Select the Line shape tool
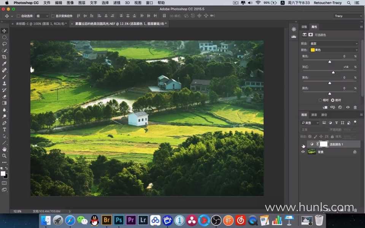This screenshot has width=365, height=228. pyautogui.click(x=4, y=142)
